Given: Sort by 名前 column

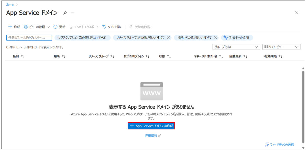Looking at the screenshot, I should (x=19, y=56).
